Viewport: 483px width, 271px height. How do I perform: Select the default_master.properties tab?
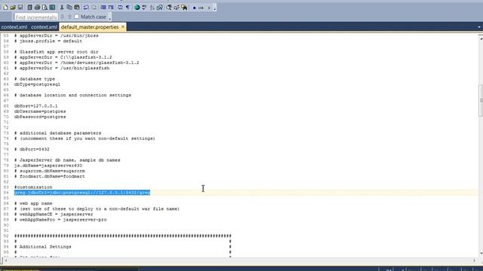click(90, 27)
